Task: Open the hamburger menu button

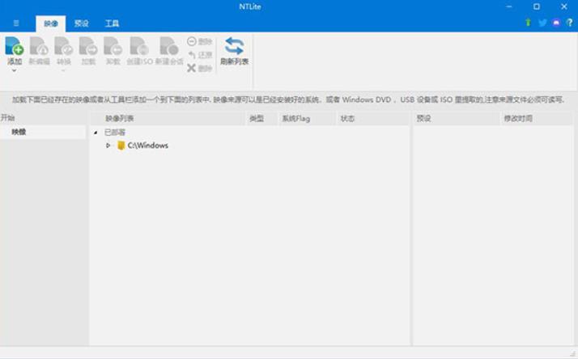Action: click(x=16, y=23)
